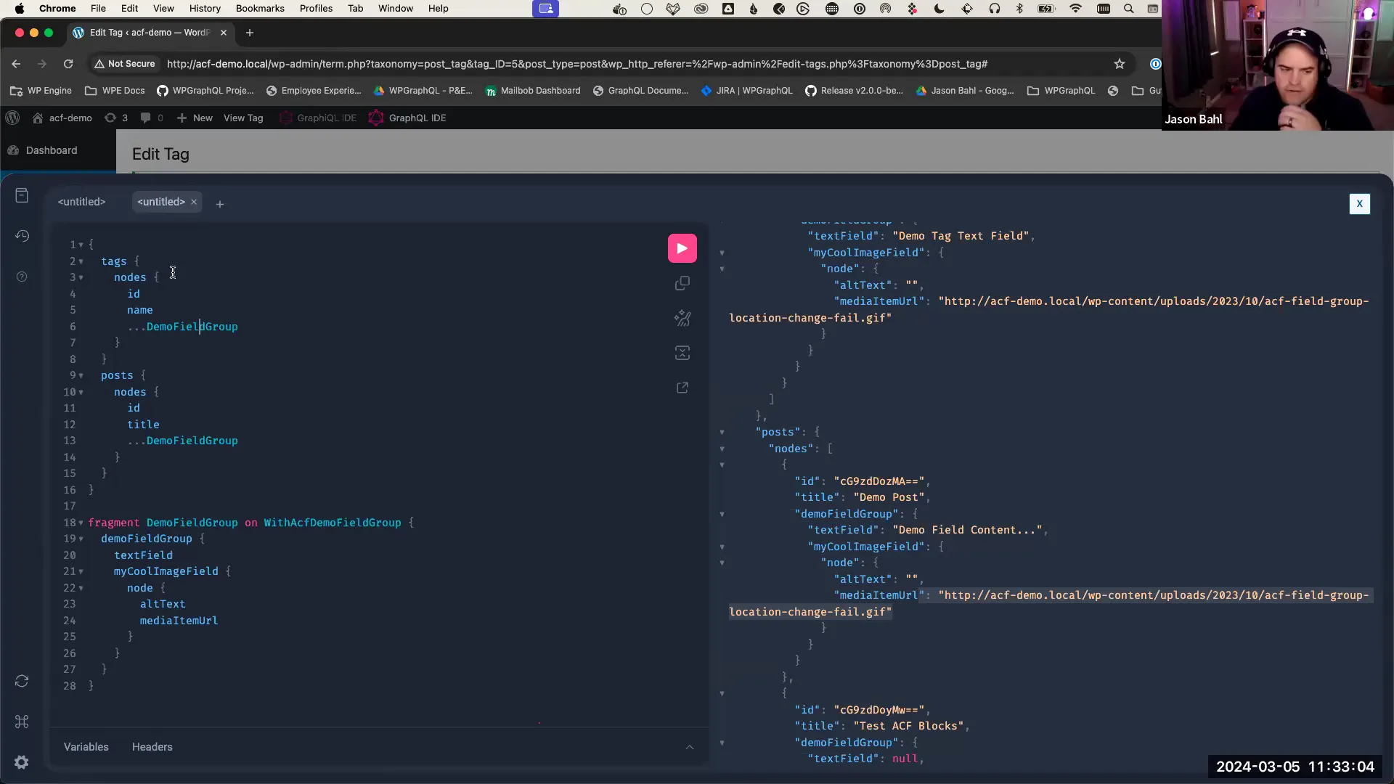Click the close query tab button
Viewport: 1394px width, 784px height.
point(193,201)
